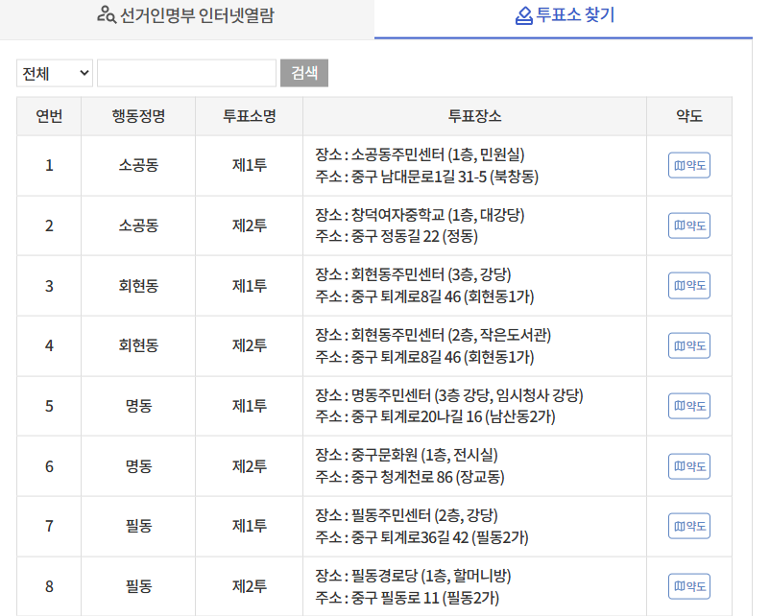Click the 약도 column header
This screenshot has height=616, width=770.
pos(689,116)
